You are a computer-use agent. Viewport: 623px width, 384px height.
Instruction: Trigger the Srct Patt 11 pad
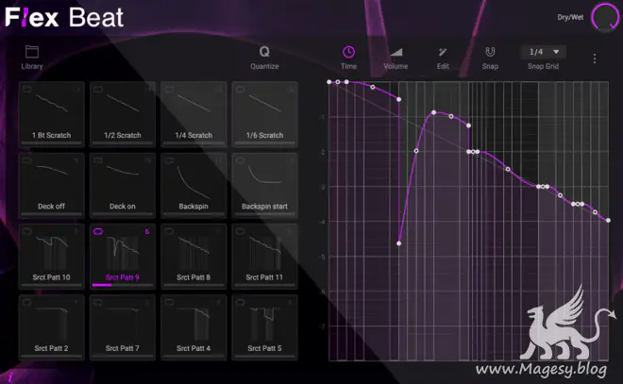click(264, 256)
